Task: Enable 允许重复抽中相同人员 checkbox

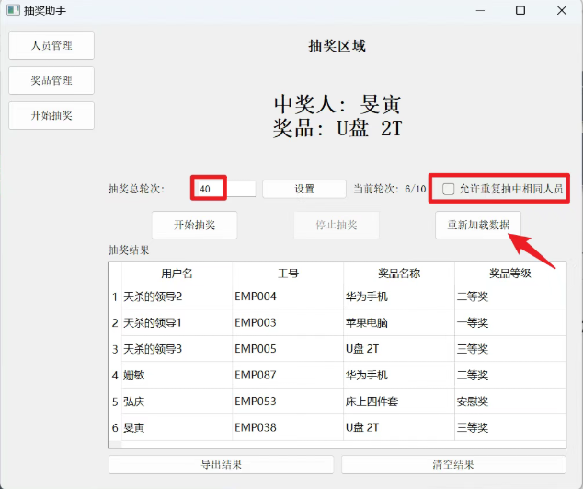Action: pos(449,189)
